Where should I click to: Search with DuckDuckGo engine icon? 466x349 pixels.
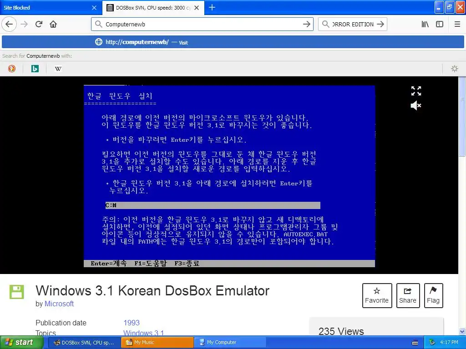pyautogui.click(x=11, y=69)
